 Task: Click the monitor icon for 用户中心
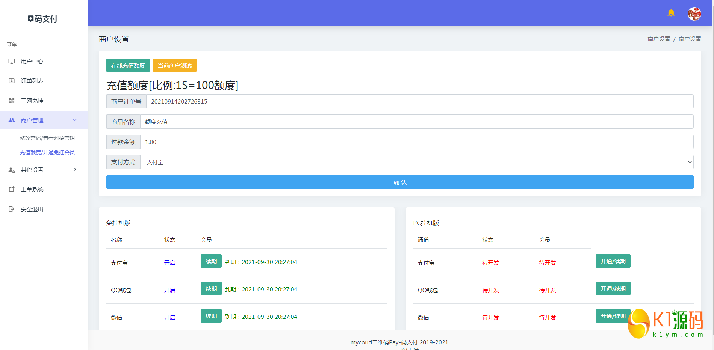click(x=12, y=62)
